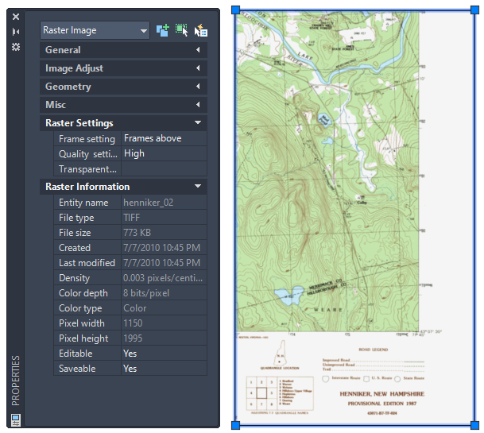Collapse the Raster Settings section
This screenshot has width=484, height=433.
123,123
